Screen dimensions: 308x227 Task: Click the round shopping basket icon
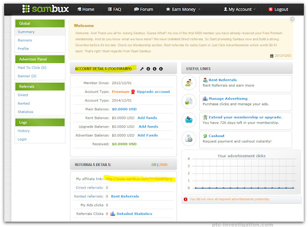coord(189,120)
